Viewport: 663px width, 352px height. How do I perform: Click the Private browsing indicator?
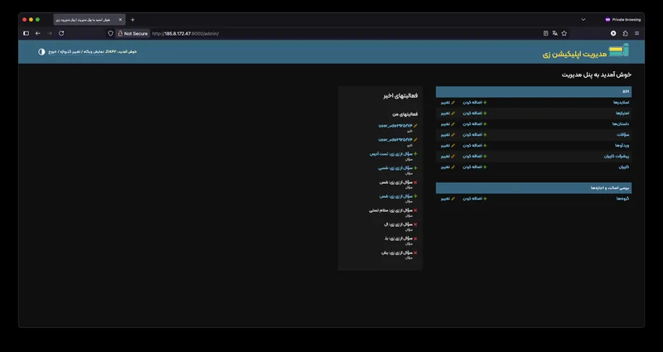point(623,20)
